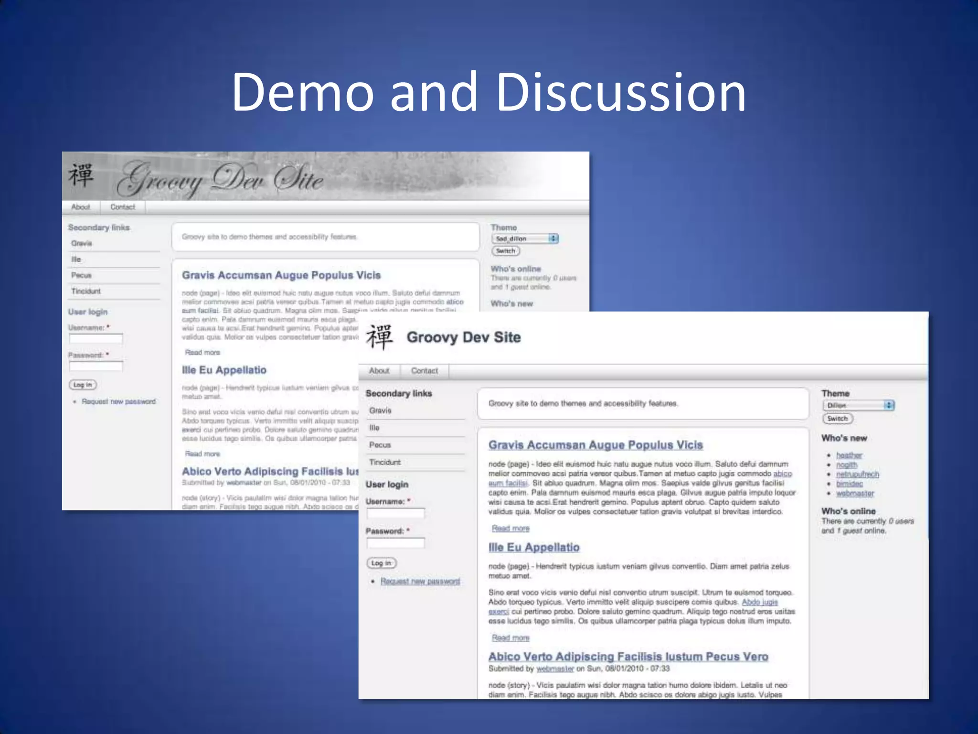Select Gravis secondary link in the back site
The width and height of the screenshot is (978, 734).
coord(82,243)
